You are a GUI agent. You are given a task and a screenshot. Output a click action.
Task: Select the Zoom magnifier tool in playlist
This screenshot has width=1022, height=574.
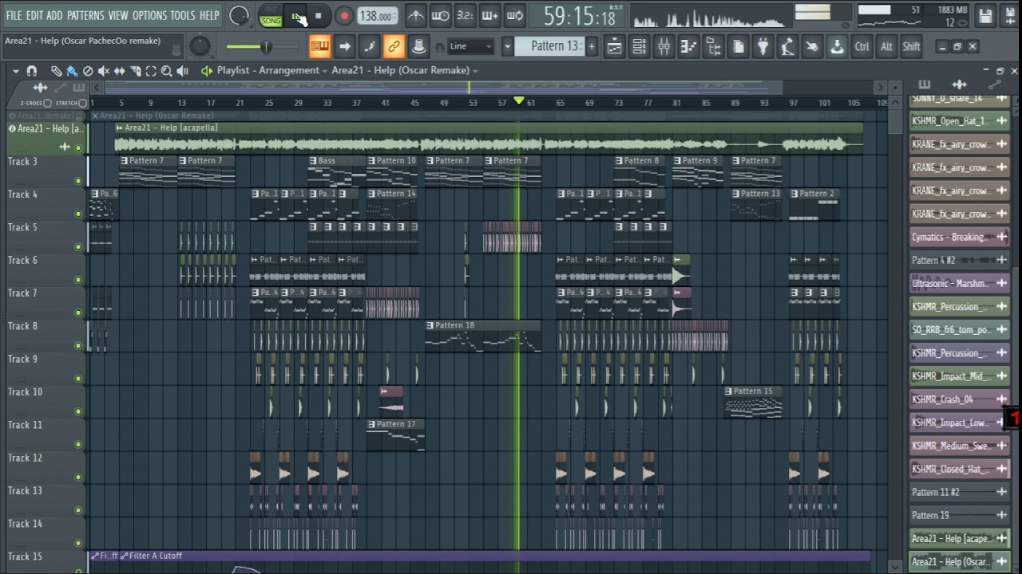point(166,71)
